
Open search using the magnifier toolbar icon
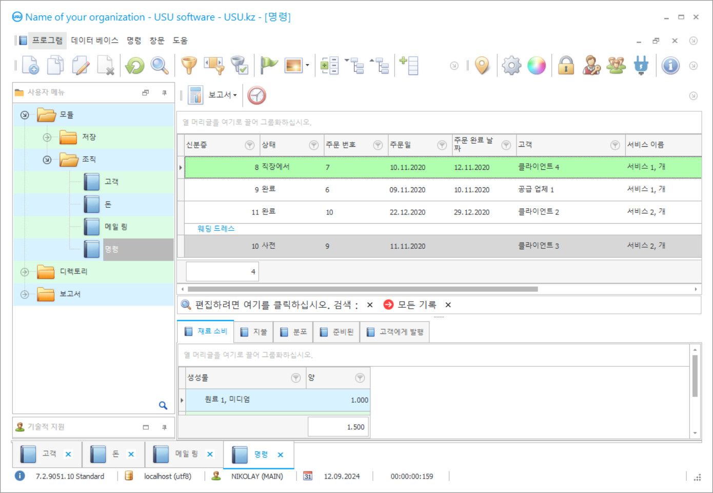click(160, 65)
